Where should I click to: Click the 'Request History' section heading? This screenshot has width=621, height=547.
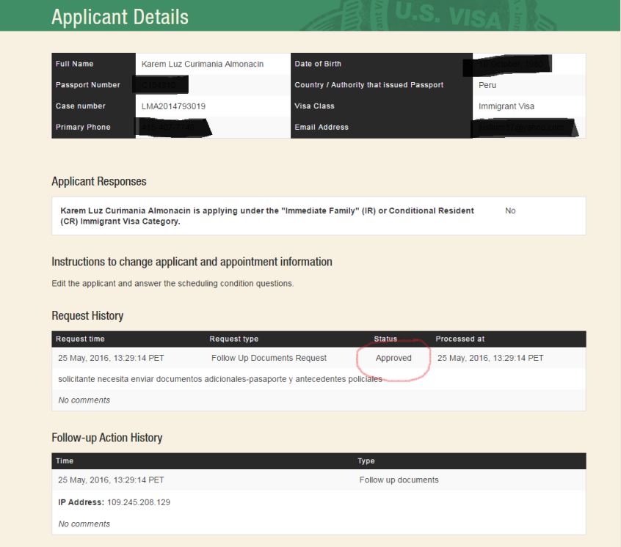[x=87, y=315]
